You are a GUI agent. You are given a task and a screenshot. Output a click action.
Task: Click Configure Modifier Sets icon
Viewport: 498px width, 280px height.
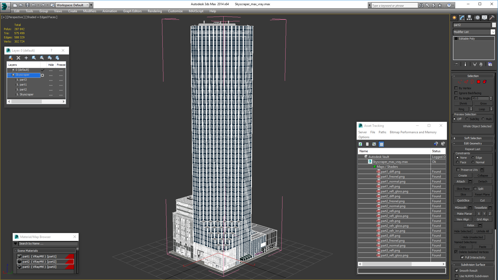pos(490,64)
